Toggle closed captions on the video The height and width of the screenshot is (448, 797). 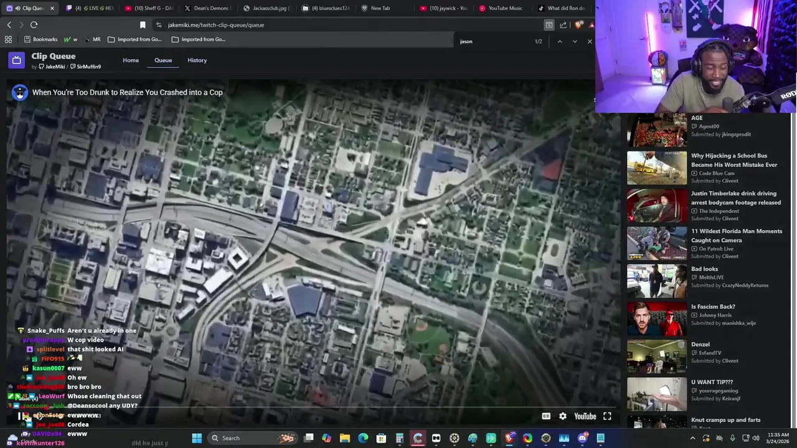click(546, 416)
